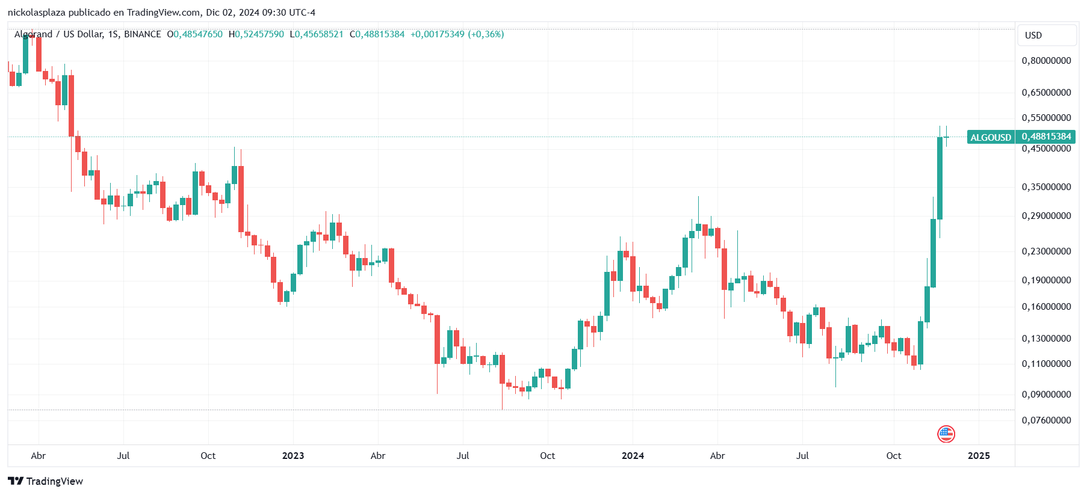
Task: Select the 2025 label on time axis
Action: (x=979, y=456)
